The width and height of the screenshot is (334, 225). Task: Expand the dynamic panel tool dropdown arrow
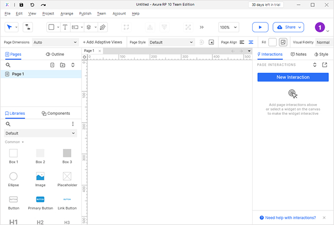coord(96,27)
